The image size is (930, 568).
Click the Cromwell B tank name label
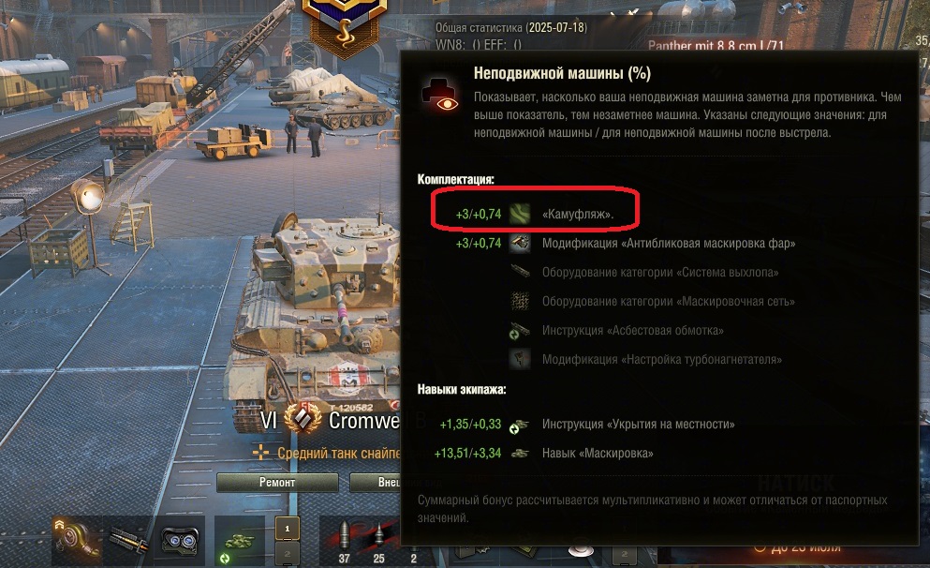point(364,420)
